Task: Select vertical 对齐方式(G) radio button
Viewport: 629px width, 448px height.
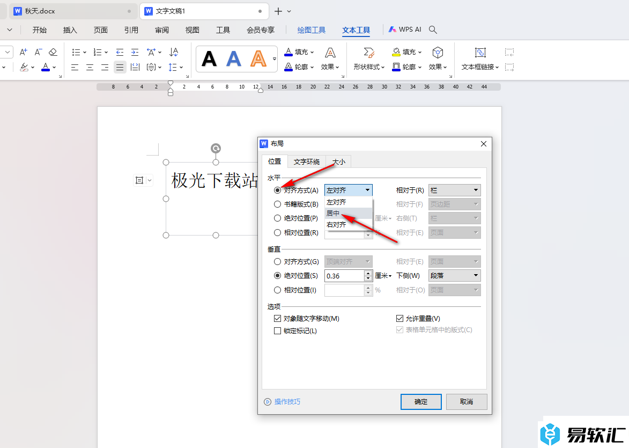Action: pos(277,262)
